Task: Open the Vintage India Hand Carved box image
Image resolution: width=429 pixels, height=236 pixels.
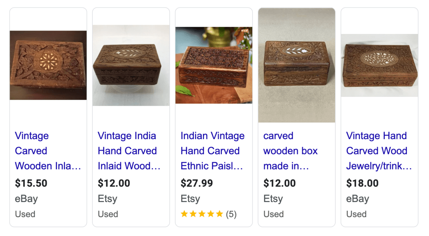Action: pos(131,65)
